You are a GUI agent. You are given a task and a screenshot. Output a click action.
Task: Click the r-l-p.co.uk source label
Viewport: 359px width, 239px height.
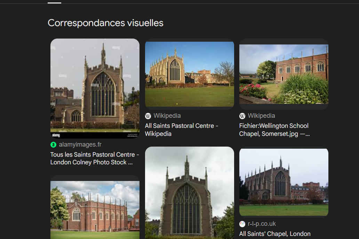click(262, 224)
